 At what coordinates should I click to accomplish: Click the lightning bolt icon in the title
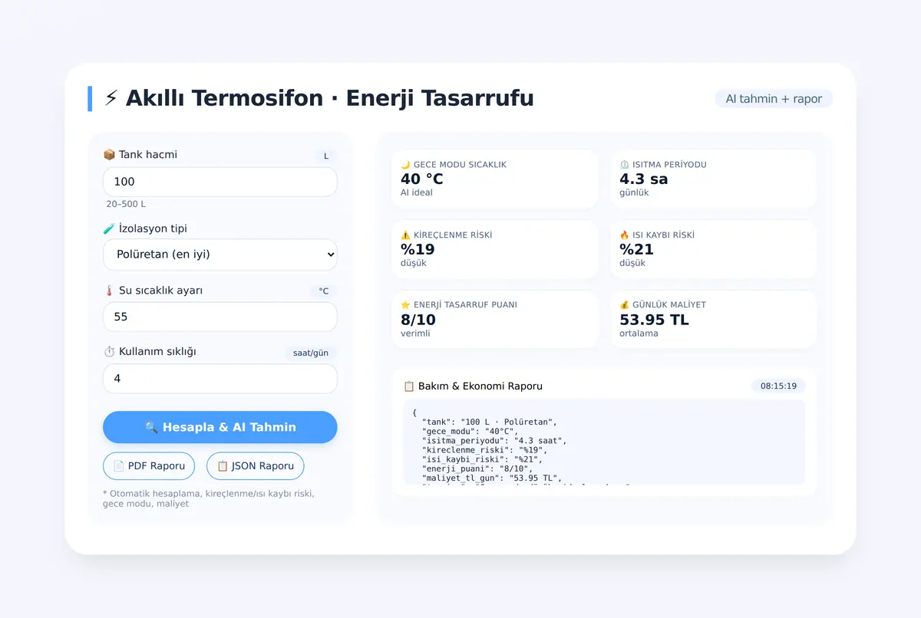(111, 98)
